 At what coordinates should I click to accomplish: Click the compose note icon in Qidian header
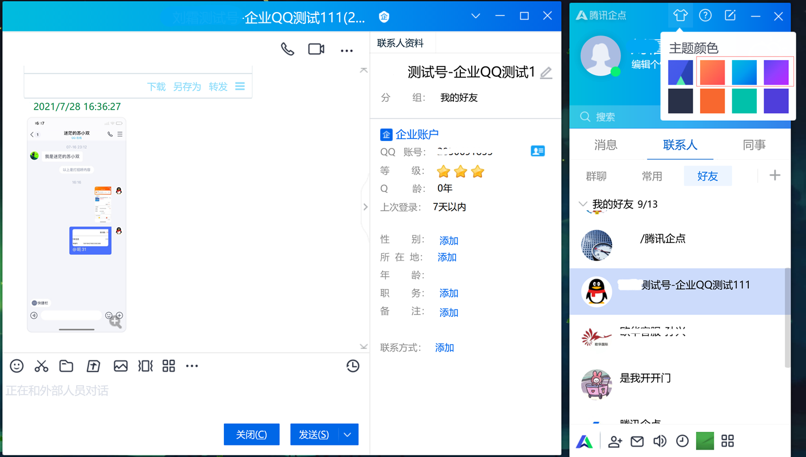click(730, 15)
